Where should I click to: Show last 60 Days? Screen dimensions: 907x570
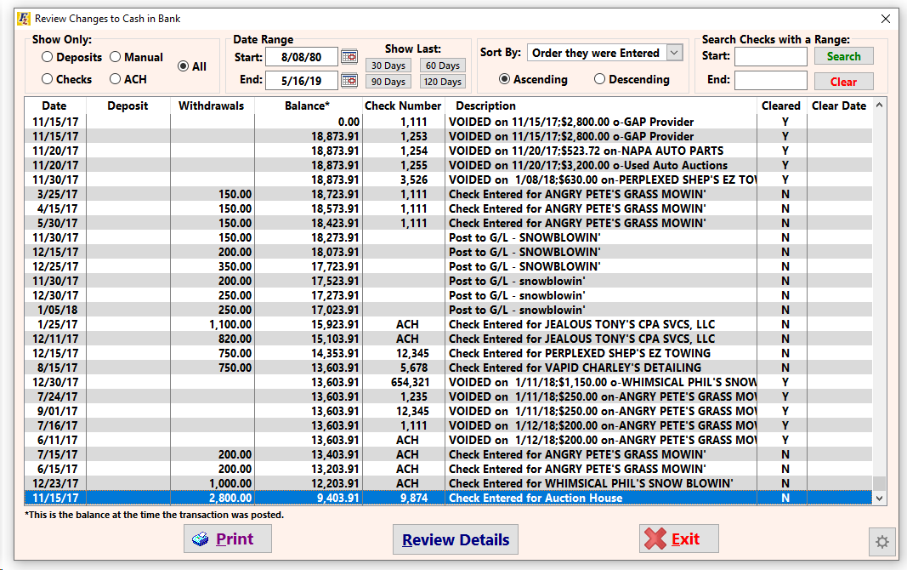(x=443, y=66)
